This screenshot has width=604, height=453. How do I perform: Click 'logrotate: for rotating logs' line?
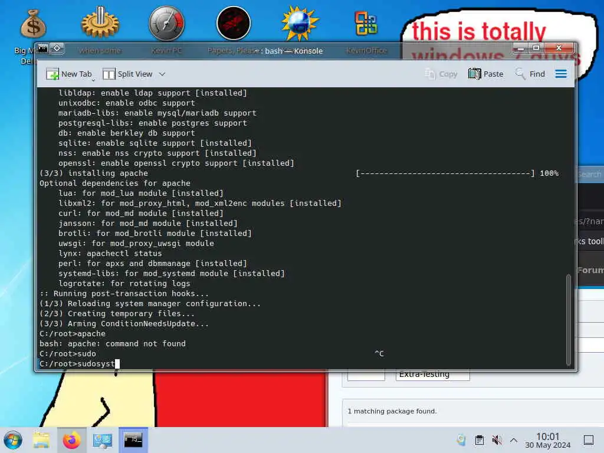(124, 284)
